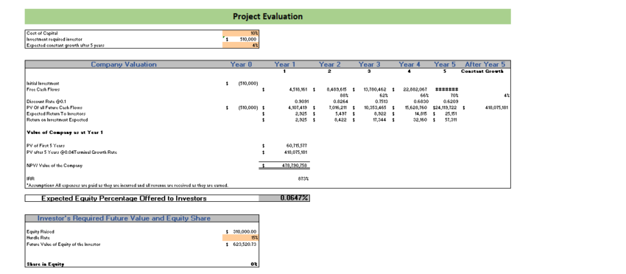Select the Assumptions footnote text
The image size is (626, 274).
[127, 185]
